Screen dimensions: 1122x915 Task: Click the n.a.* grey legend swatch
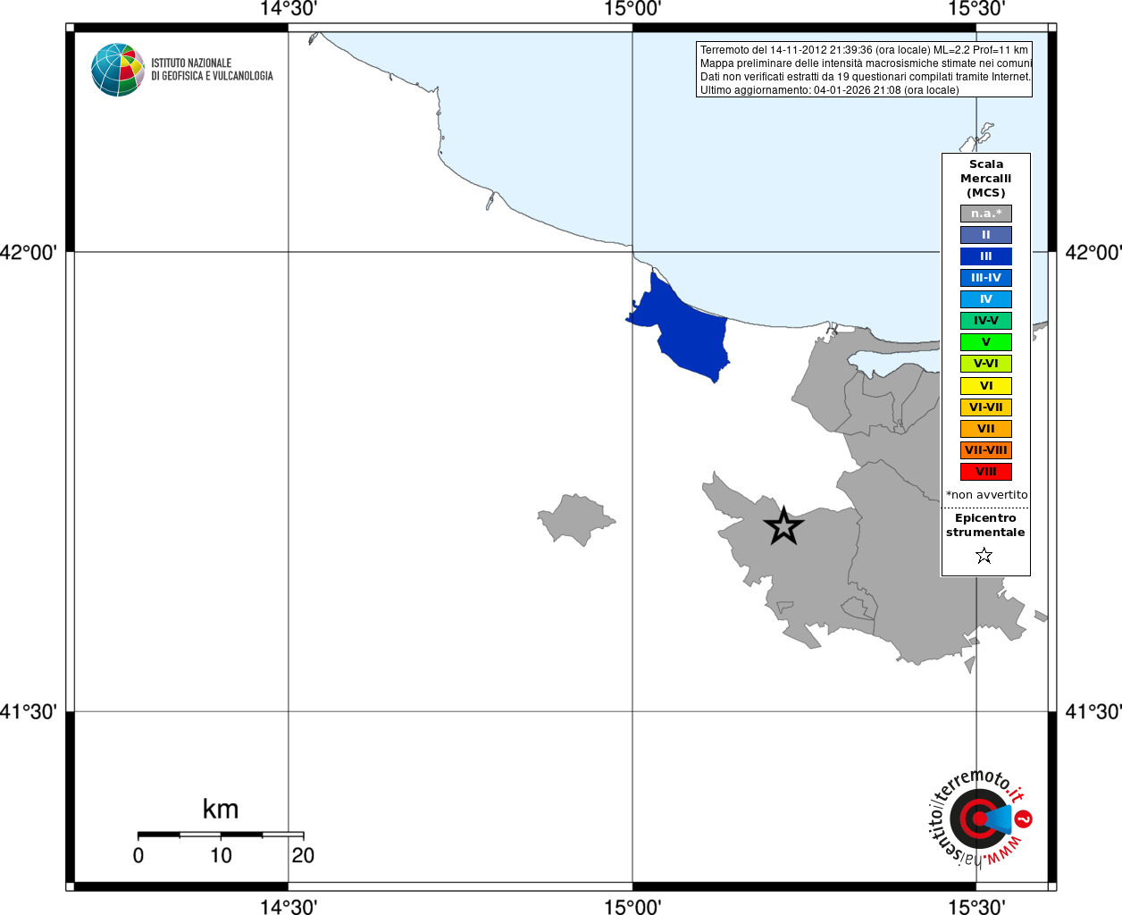pyautogui.click(x=986, y=214)
